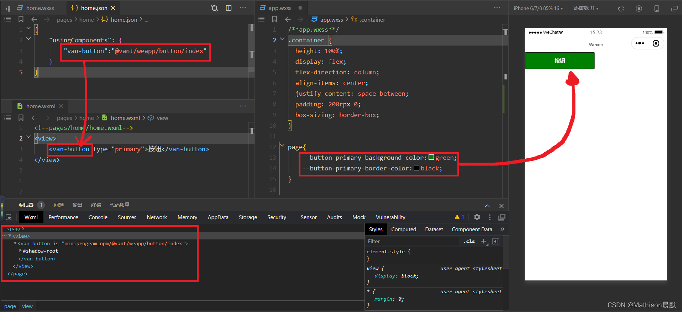
Task: Open the home.wxss editor tab
Action: click(x=36, y=8)
